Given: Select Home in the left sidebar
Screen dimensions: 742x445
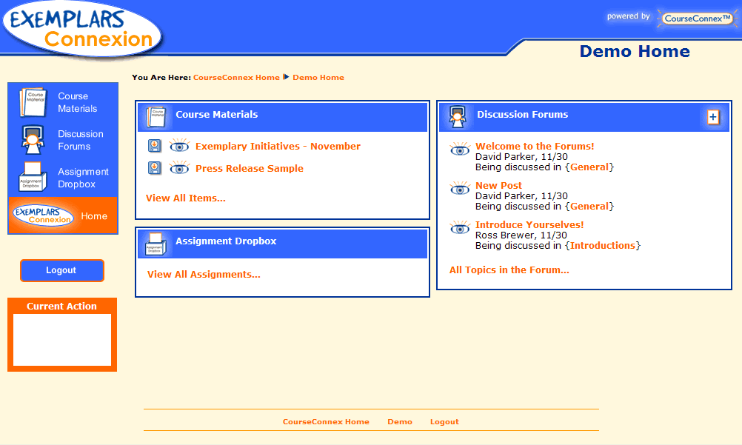Looking at the screenshot, I should (x=94, y=216).
